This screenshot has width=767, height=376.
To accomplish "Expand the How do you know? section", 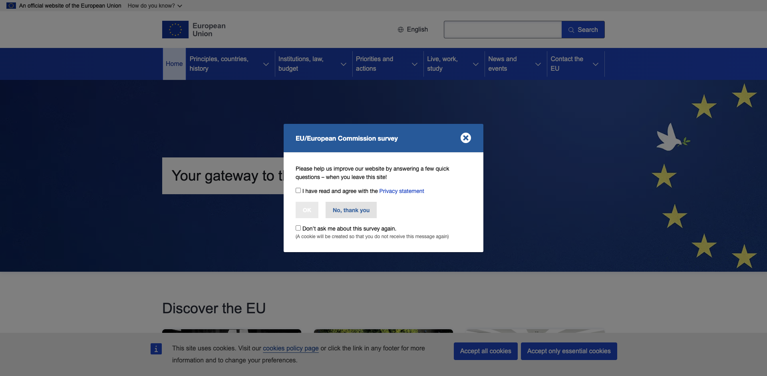I will (x=155, y=6).
